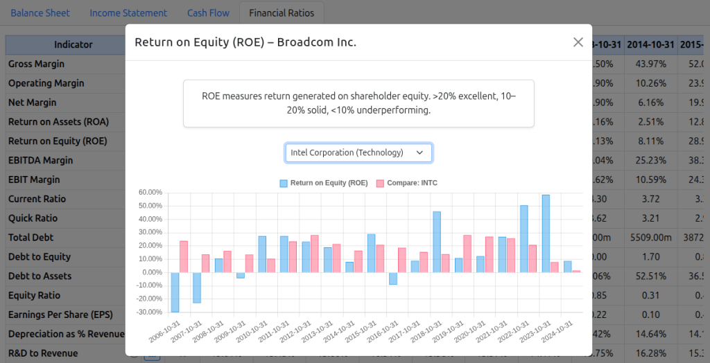Close the Return on Equity dialog
Screen dimensions: 710x363
pyautogui.click(x=578, y=42)
